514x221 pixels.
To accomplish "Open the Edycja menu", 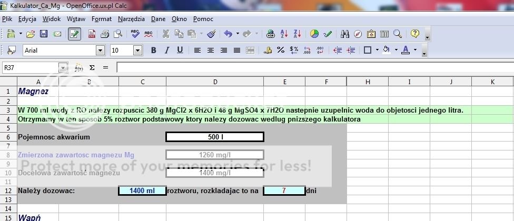I will (27, 19).
